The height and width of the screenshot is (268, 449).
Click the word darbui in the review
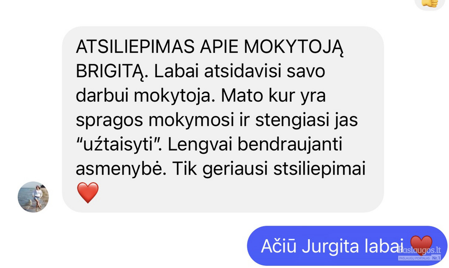coord(102,95)
